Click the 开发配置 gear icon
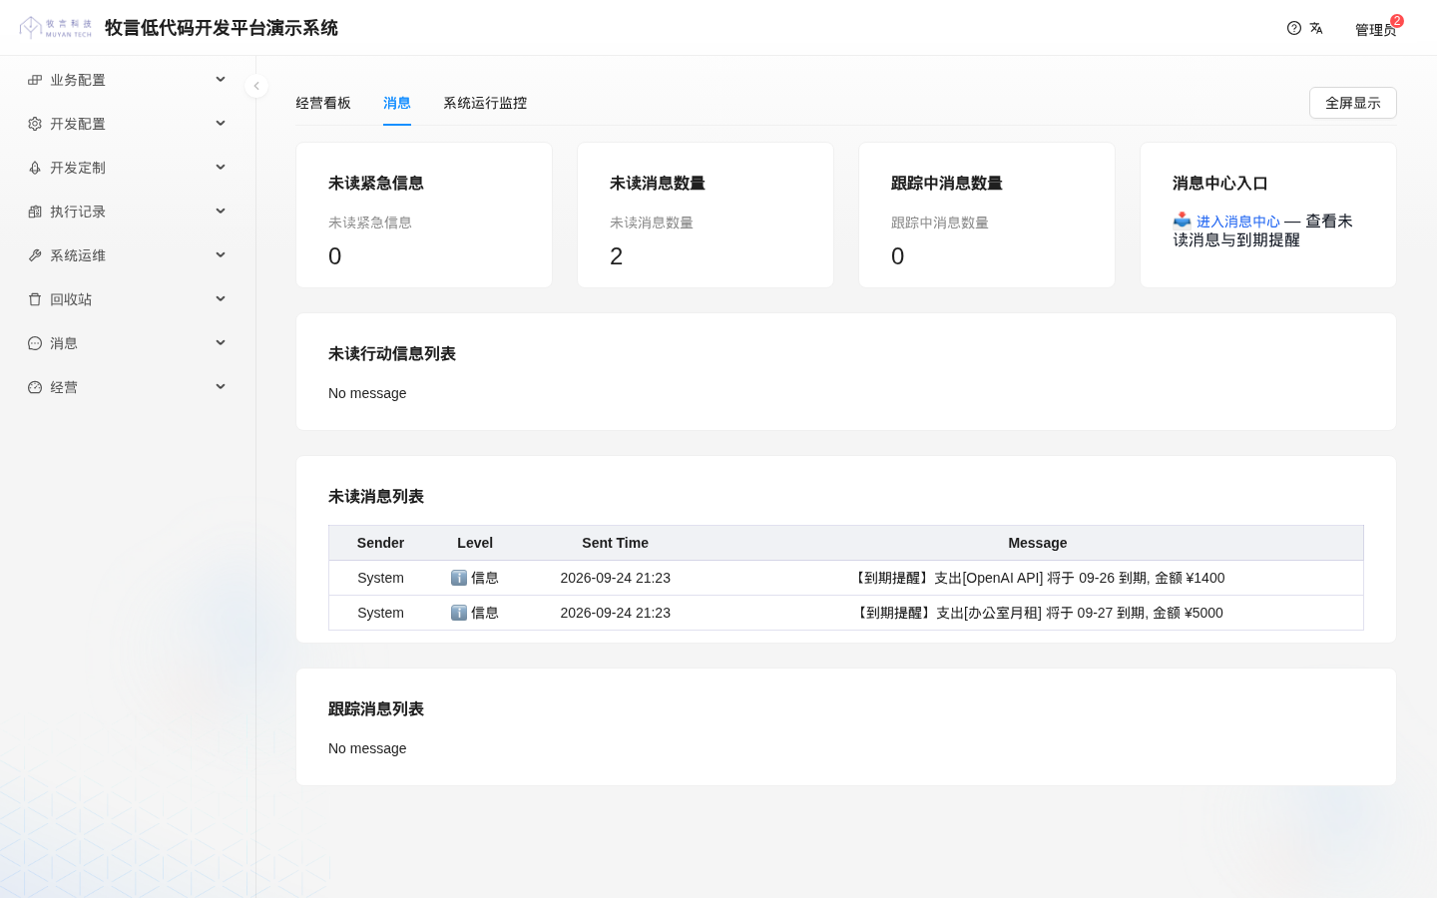Image resolution: width=1437 pixels, height=898 pixels. point(35,124)
